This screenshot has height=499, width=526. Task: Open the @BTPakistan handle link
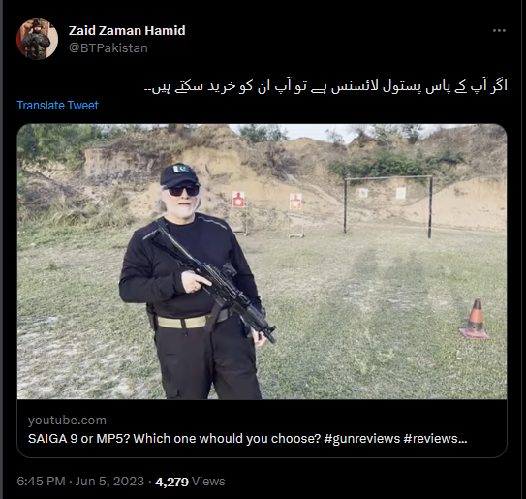click(108, 48)
